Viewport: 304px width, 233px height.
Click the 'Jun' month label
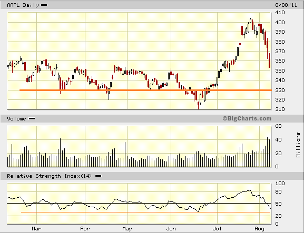click(171, 229)
